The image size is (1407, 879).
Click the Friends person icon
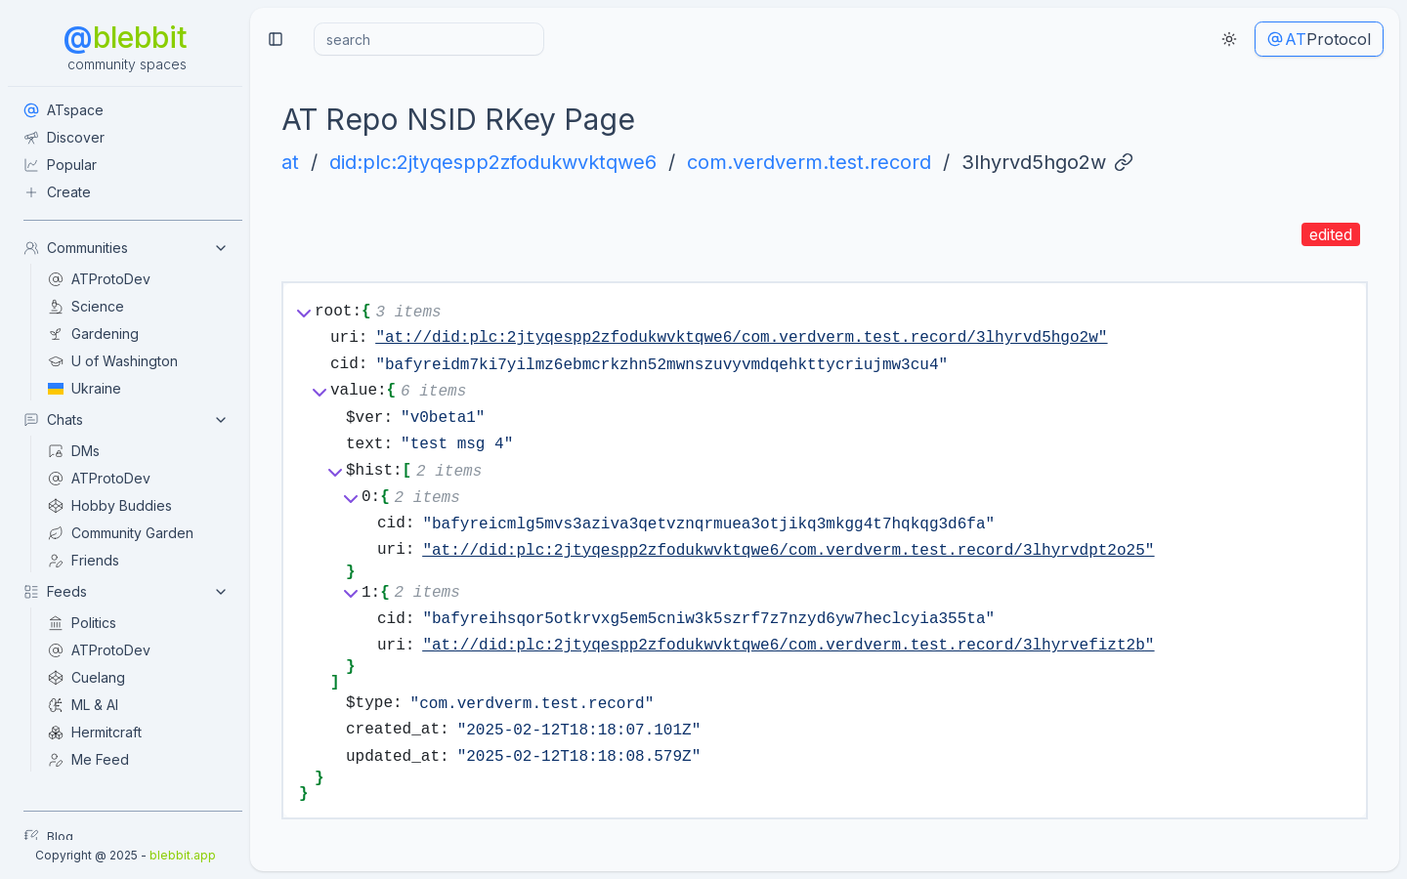[56, 561]
